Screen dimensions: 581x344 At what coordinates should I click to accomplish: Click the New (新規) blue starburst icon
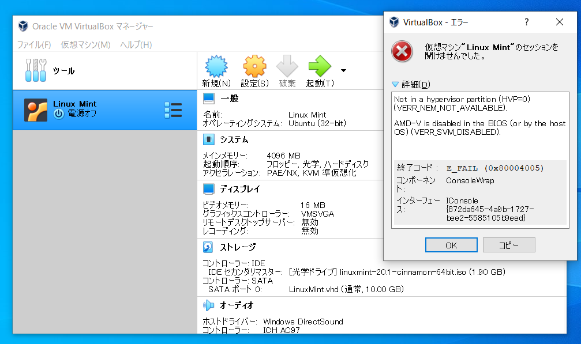(x=216, y=67)
